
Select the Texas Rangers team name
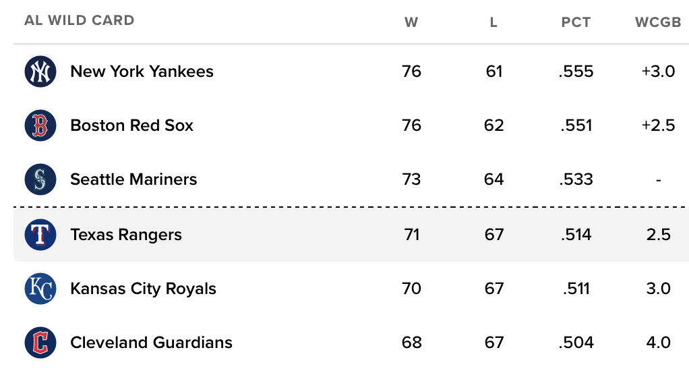pos(126,235)
